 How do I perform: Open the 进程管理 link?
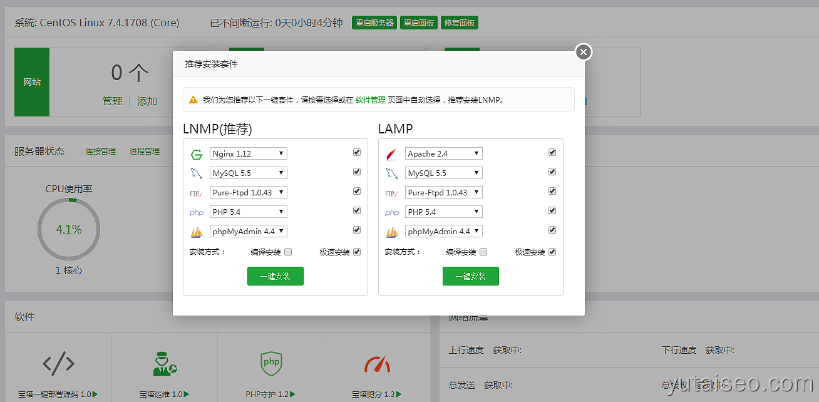(x=145, y=152)
